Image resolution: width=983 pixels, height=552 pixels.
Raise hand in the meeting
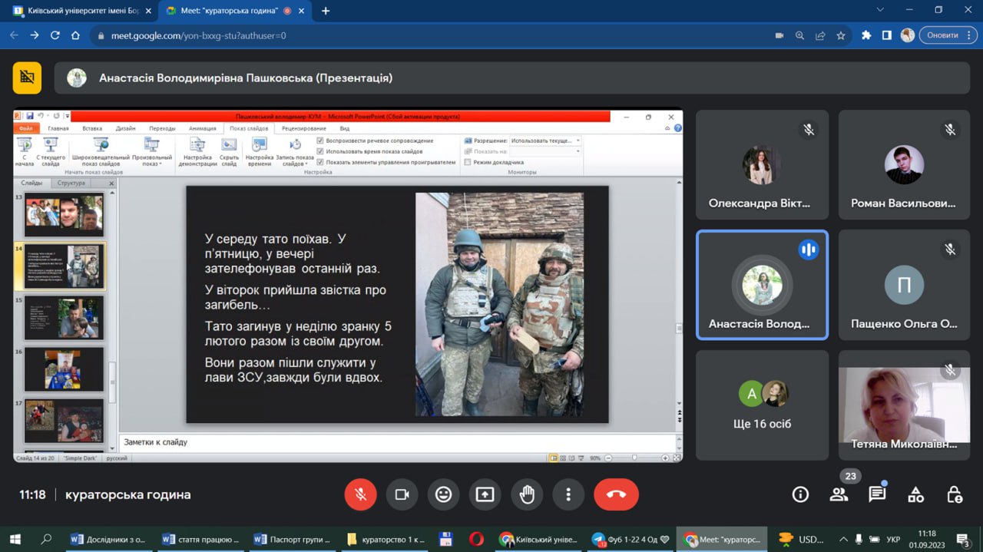tap(527, 494)
